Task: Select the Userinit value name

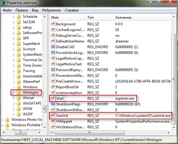Action: pos(62,116)
